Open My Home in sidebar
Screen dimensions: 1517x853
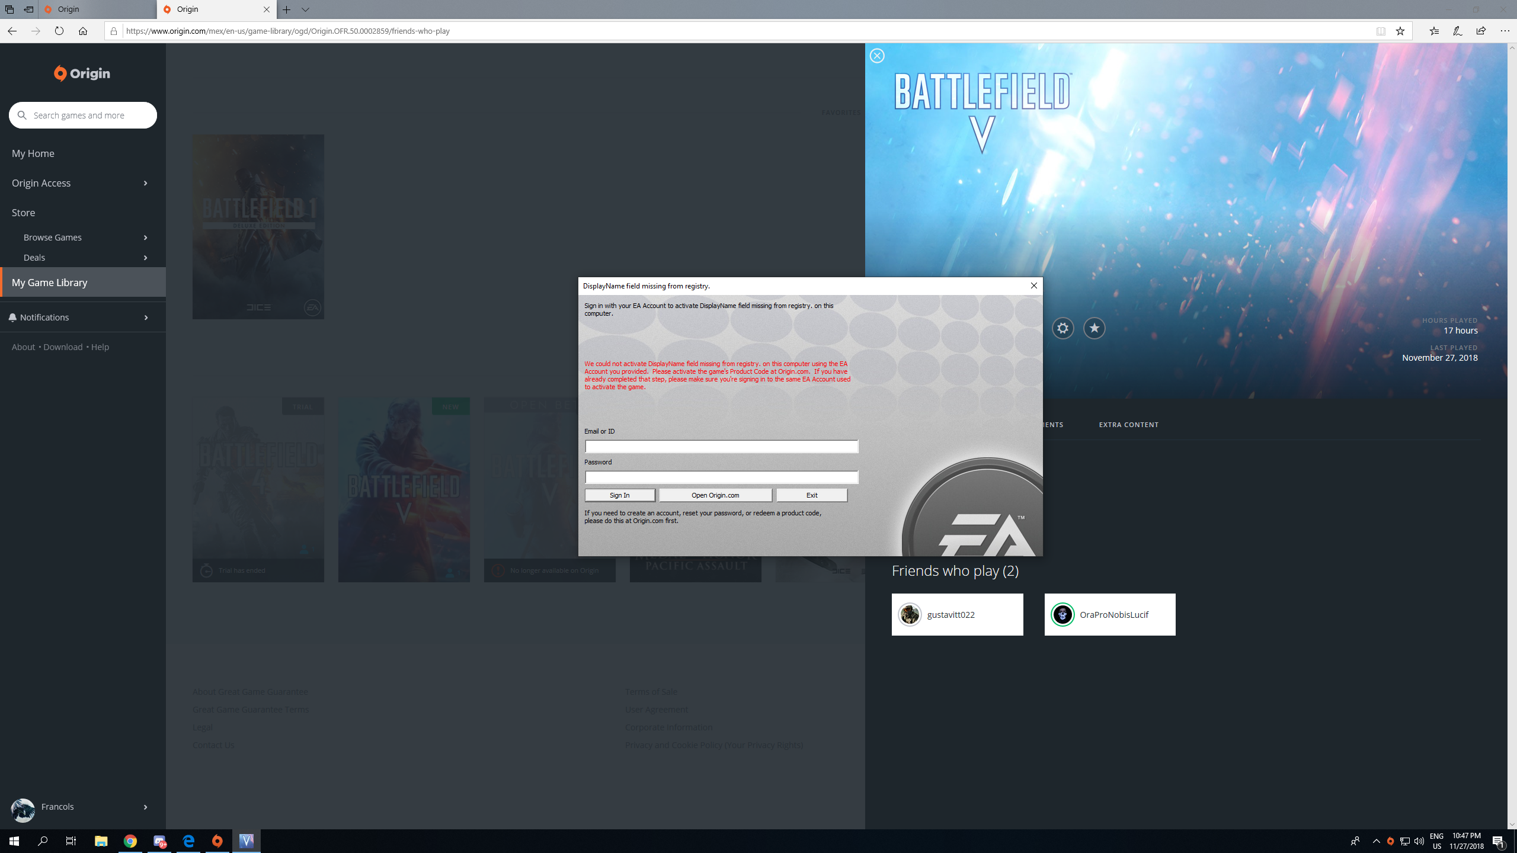33,153
